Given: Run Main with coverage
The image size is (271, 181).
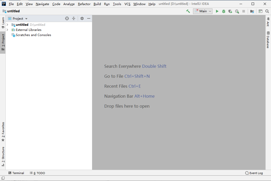Looking at the screenshot, I should (230, 11).
